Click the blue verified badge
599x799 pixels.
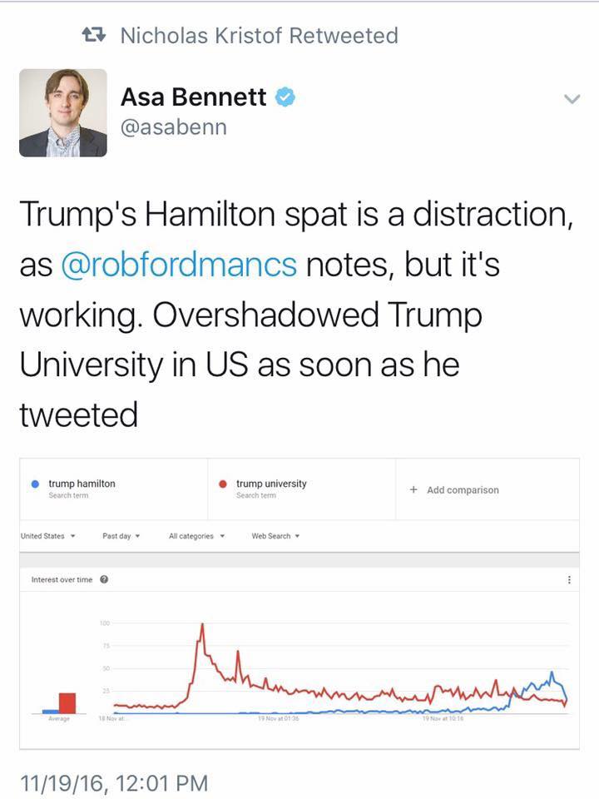(x=285, y=97)
